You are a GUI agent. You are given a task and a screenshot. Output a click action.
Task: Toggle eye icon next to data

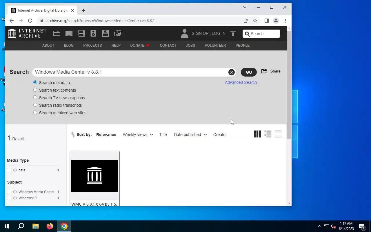click(x=15, y=170)
